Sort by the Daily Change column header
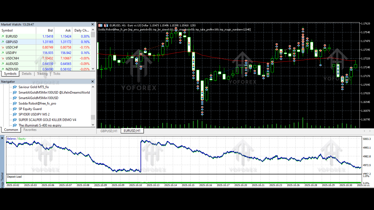374x210 pixels. tap(81, 30)
